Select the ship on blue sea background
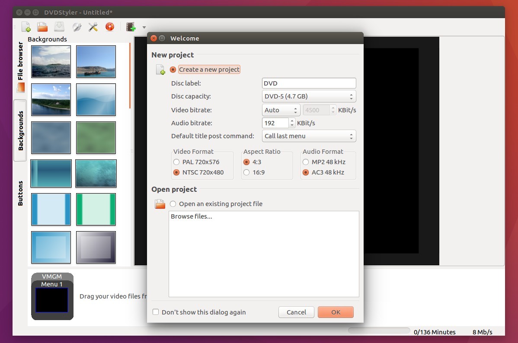 point(96,61)
